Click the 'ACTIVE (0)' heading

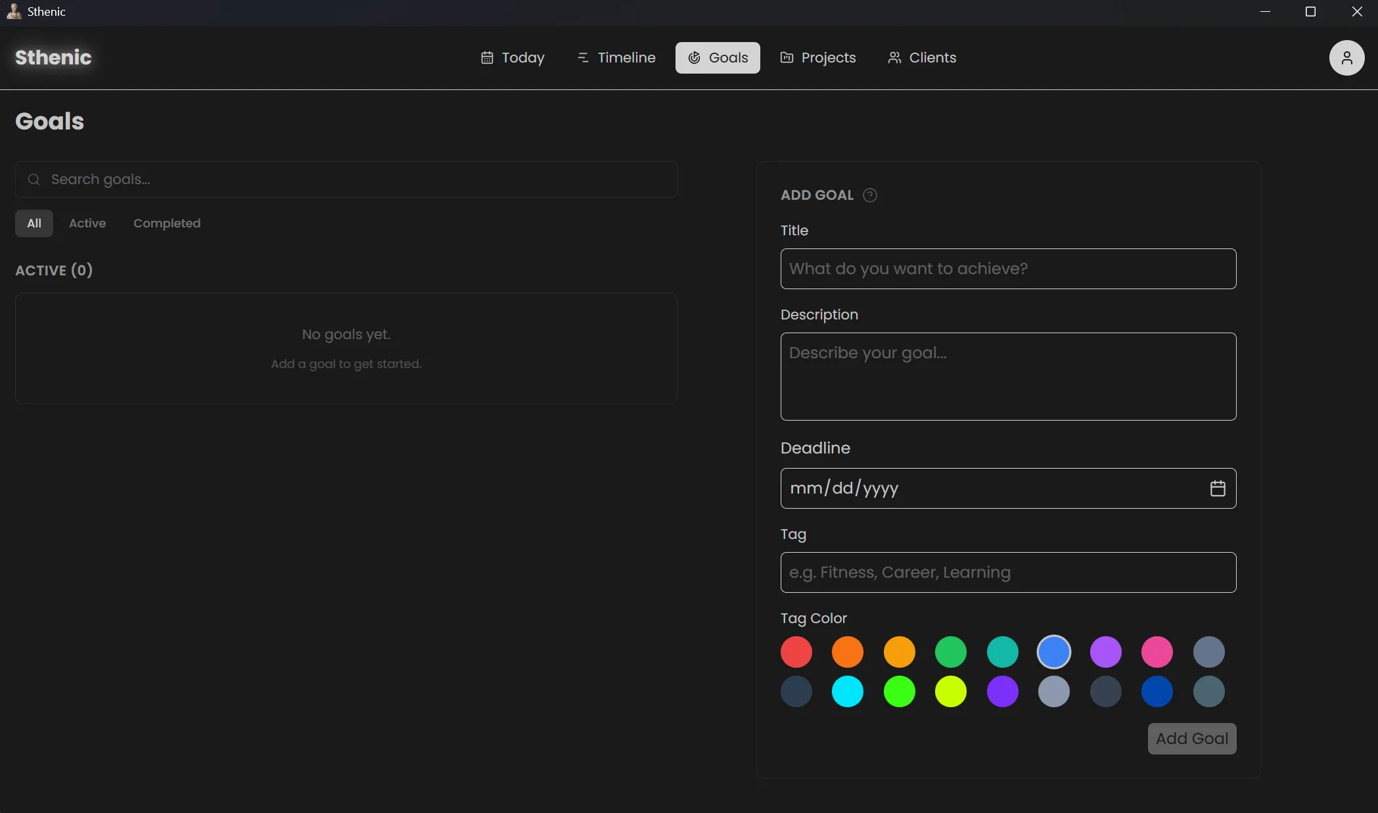54,270
